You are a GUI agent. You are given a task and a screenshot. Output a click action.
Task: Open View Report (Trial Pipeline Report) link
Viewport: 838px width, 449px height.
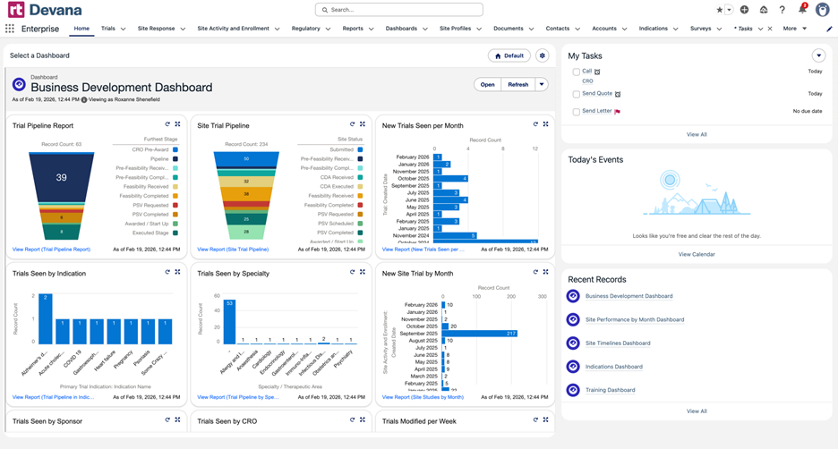(51, 250)
